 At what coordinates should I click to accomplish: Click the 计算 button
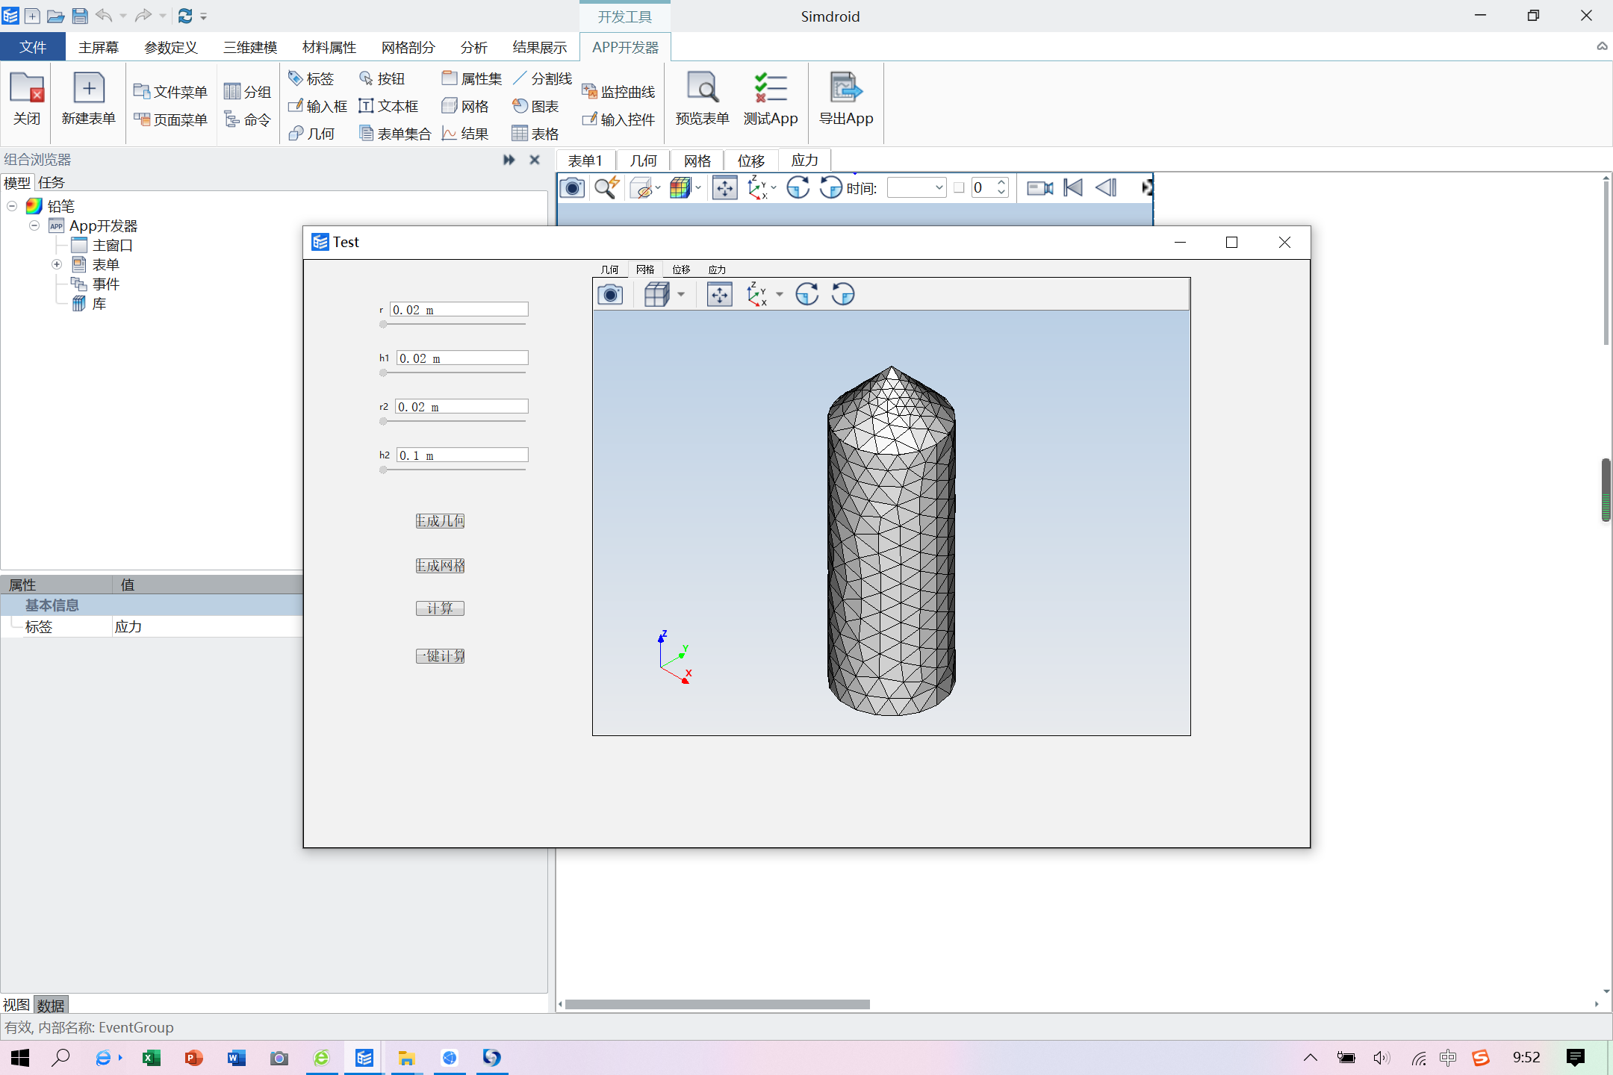pyautogui.click(x=441, y=608)
